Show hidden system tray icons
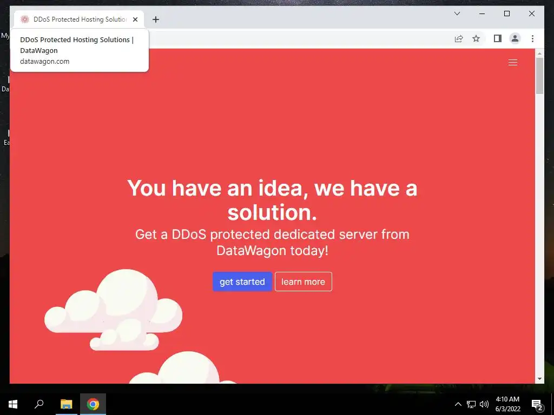The image size is (554, 415). (x=458, y=404)
